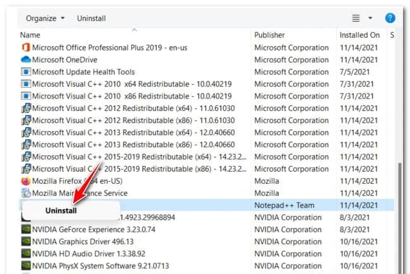The image size is (410, 274).
Task: Sort by the Publisher column header
Action: 269,35
